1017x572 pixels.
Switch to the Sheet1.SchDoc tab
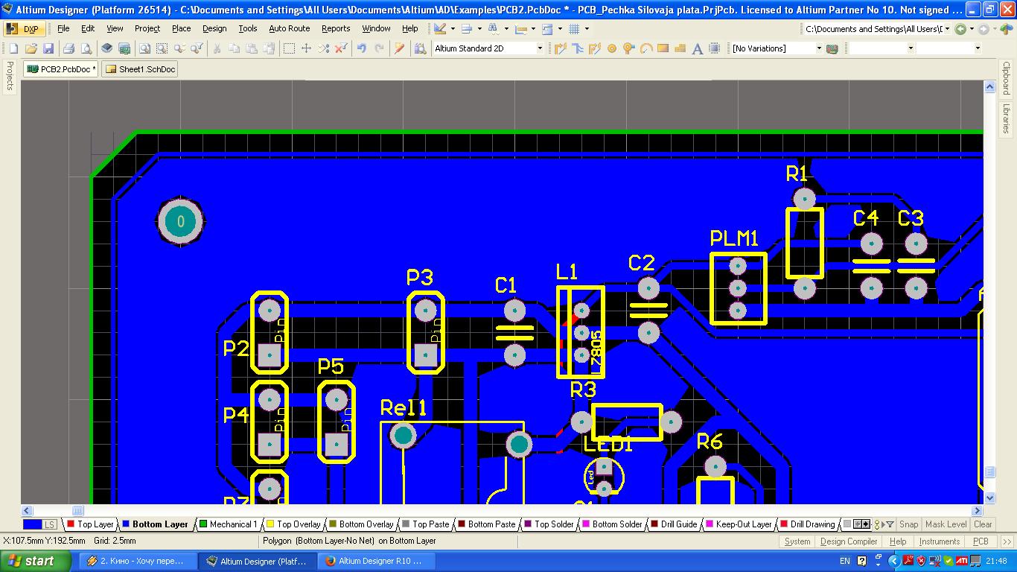click(x=140, y=69)
